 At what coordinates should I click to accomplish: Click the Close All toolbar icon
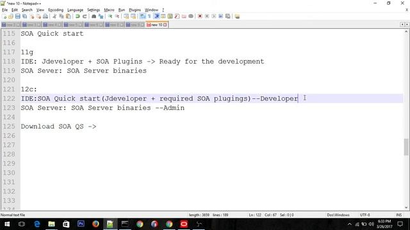[38, 17]
